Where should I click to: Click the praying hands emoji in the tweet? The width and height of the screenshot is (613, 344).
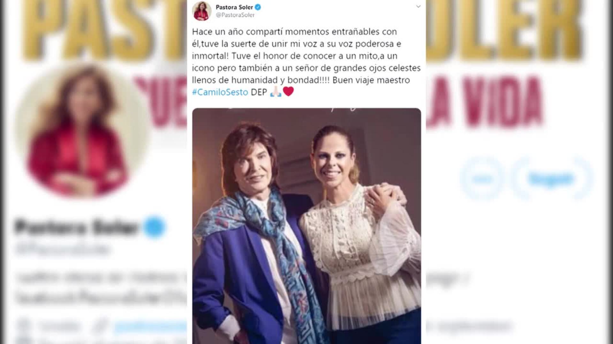(x=276, y=92)
